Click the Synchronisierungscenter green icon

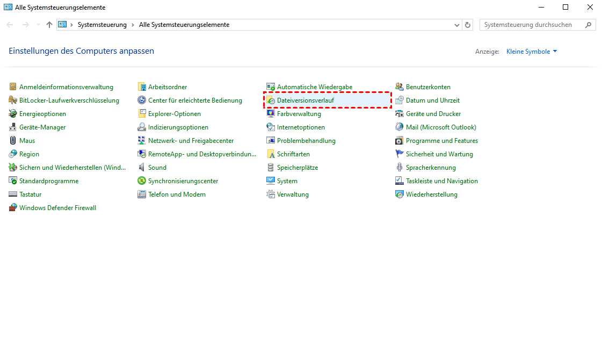(142, 181)
